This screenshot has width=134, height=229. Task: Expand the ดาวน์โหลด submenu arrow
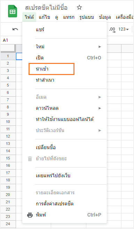point(100,108)
